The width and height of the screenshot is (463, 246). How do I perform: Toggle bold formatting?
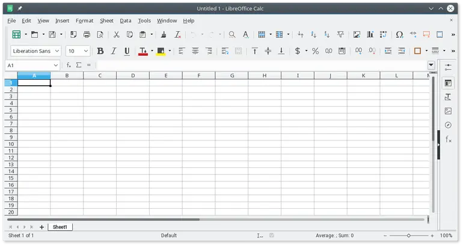click(100, 52)
